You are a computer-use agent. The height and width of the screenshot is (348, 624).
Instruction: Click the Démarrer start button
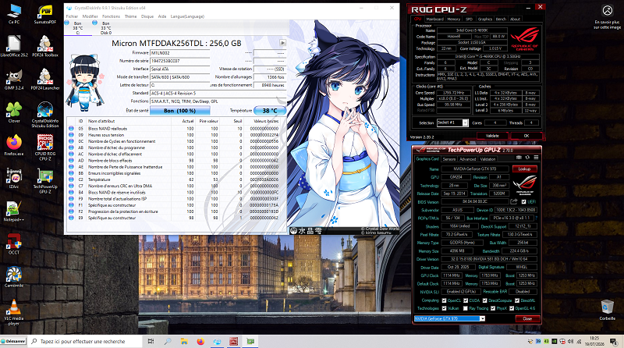click(x=13, y=341)
